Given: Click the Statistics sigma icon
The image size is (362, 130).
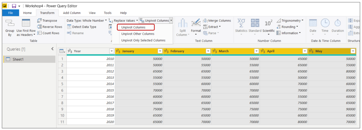Looking at the screenshot, I should click(x=241, y=23).
